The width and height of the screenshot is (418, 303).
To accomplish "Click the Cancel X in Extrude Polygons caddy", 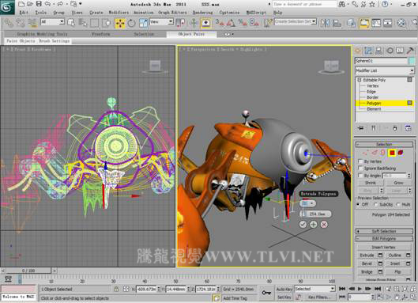I will pyautogui.click(x=324, y=225).
